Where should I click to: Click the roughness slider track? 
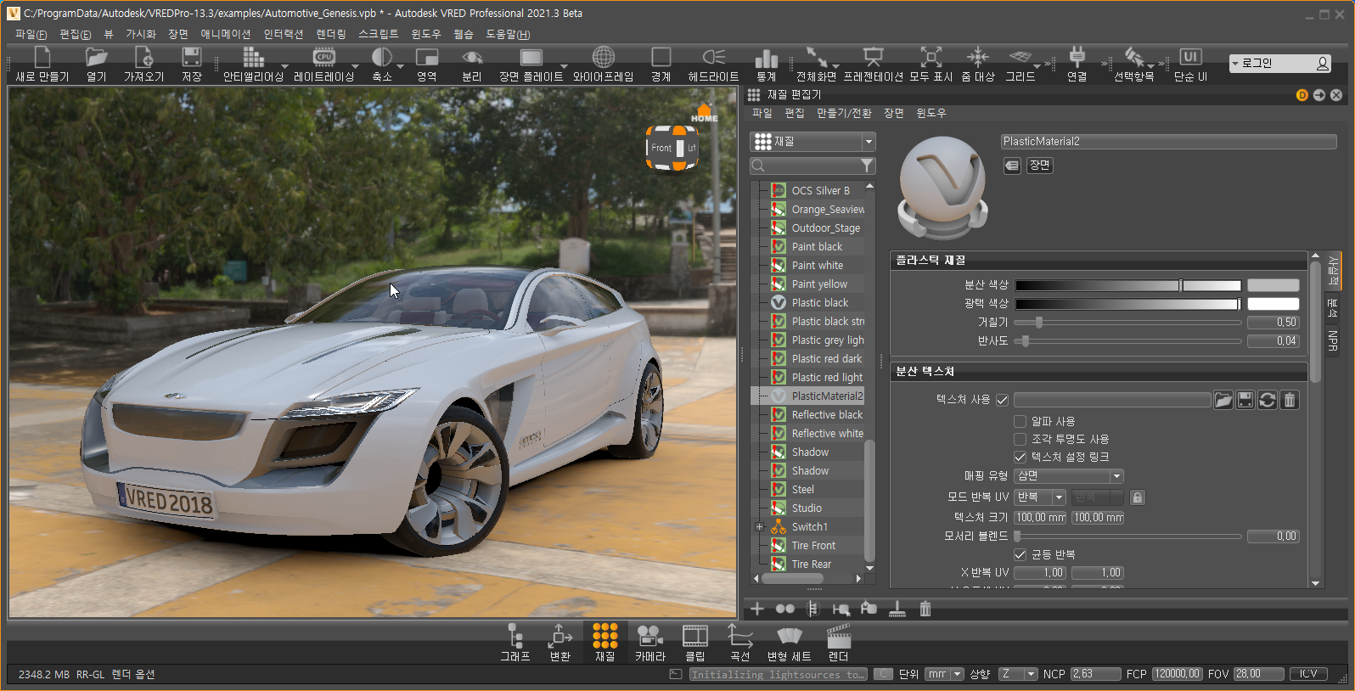1129,323
